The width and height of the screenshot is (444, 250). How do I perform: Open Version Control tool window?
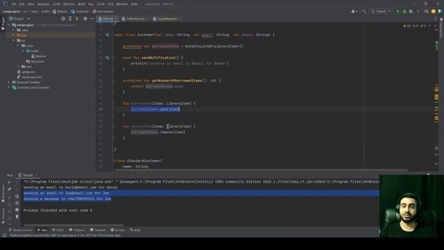[20, 230]
